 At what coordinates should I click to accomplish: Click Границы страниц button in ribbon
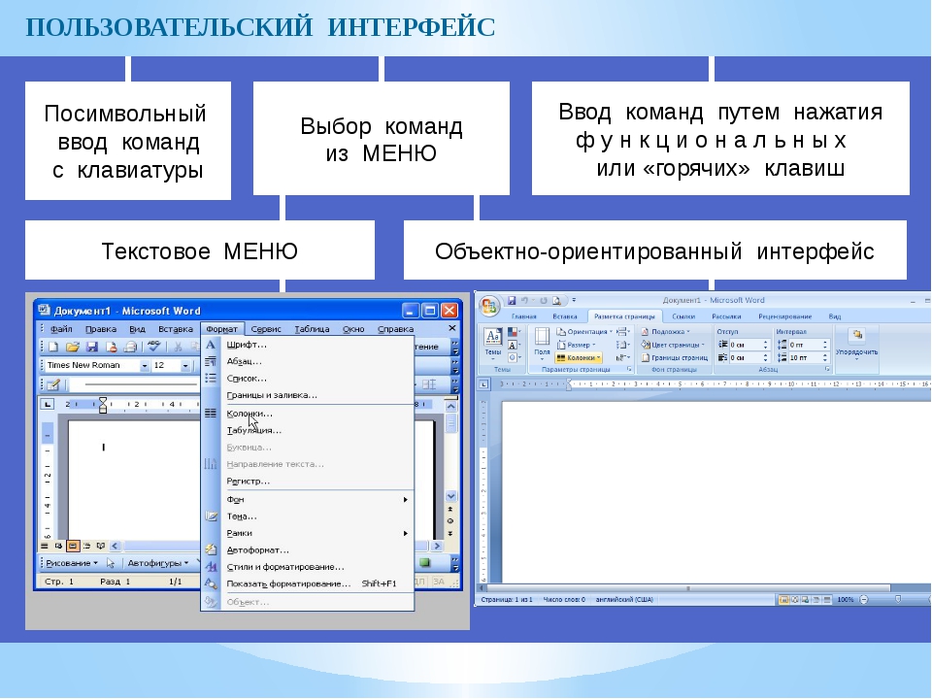pos(674,358)
